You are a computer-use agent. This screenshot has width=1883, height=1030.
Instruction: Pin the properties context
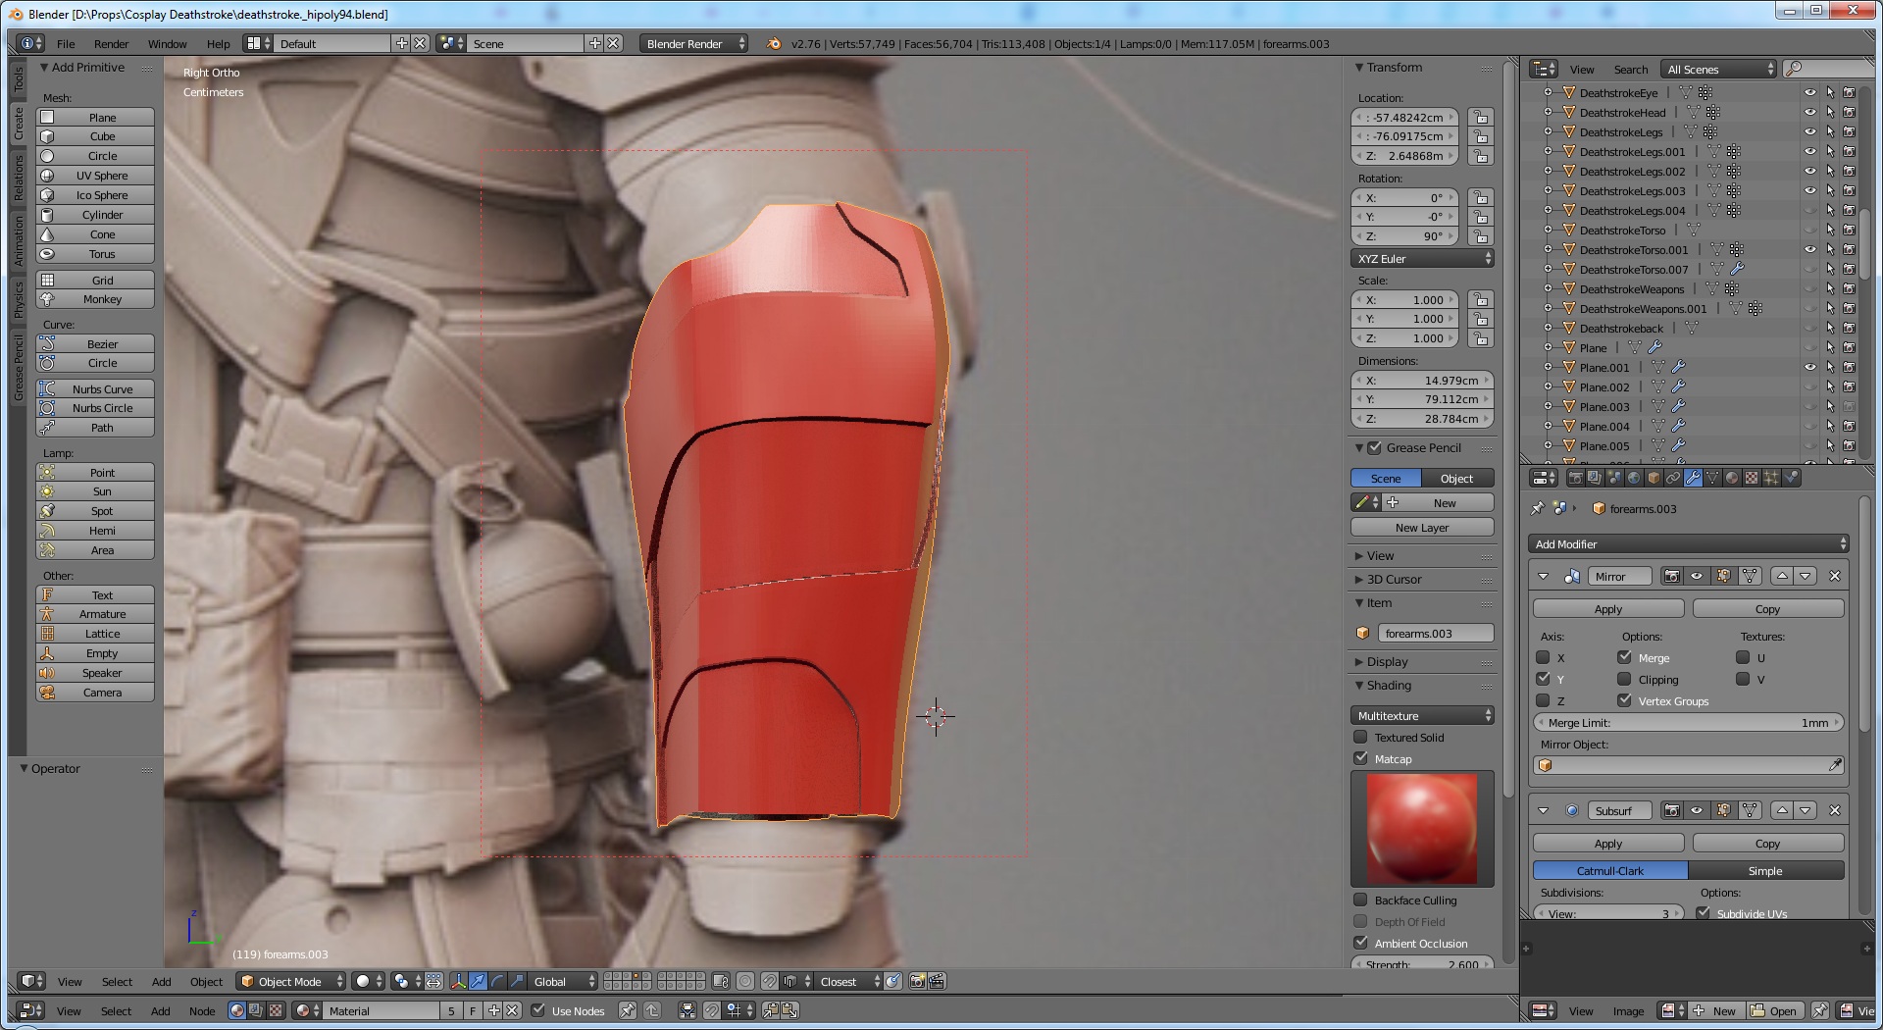[x=1537, y=508]
